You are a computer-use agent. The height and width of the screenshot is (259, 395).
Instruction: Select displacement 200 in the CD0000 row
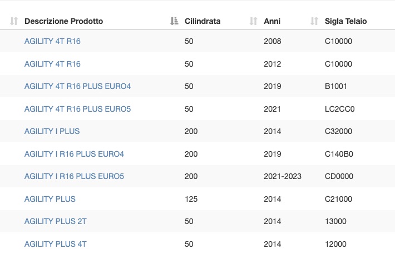click(191, 176)
